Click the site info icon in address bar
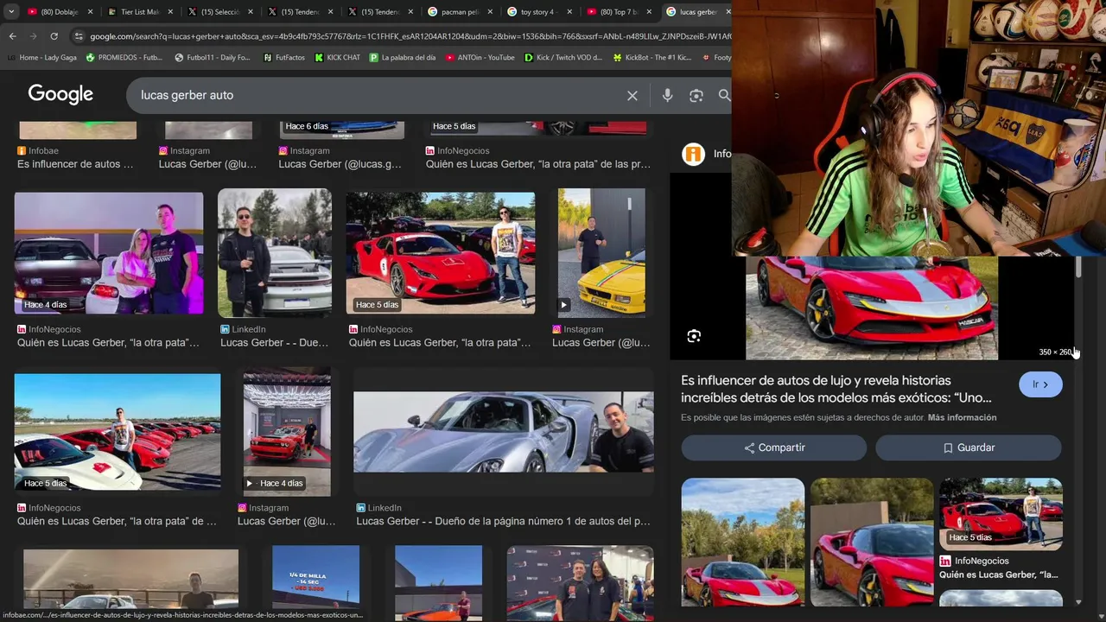This screenshot has height=622, width=1106. (x=79, y=36)
